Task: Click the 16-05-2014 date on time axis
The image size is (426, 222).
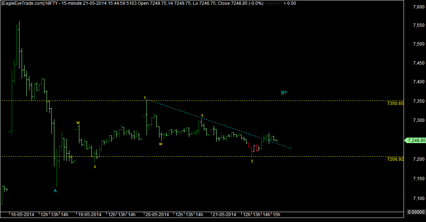Action: 22,215
